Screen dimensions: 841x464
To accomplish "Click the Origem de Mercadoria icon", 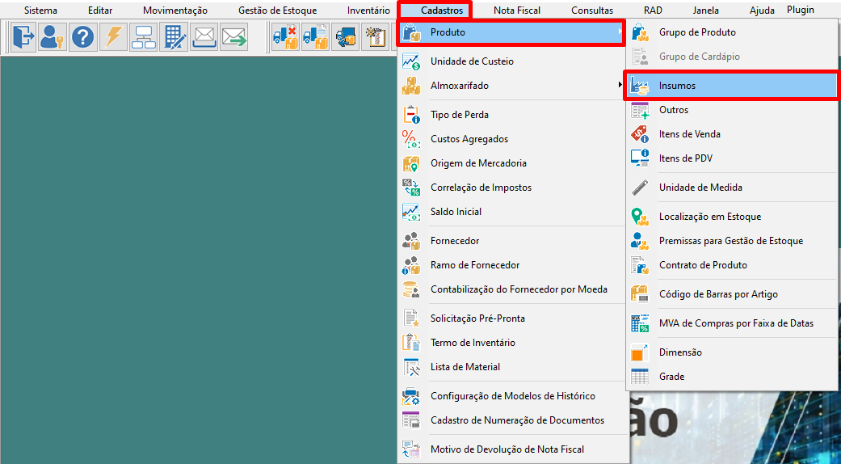I will (x=411, y=162).
